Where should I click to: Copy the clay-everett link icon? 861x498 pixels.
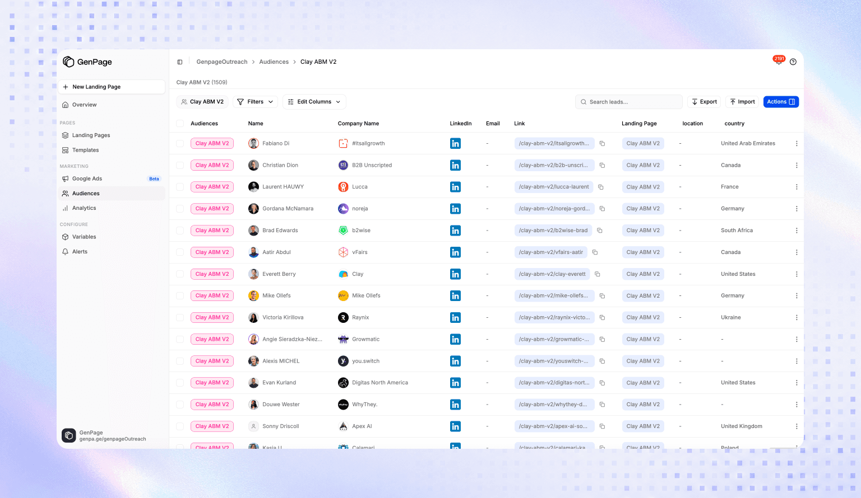point(597,274)
